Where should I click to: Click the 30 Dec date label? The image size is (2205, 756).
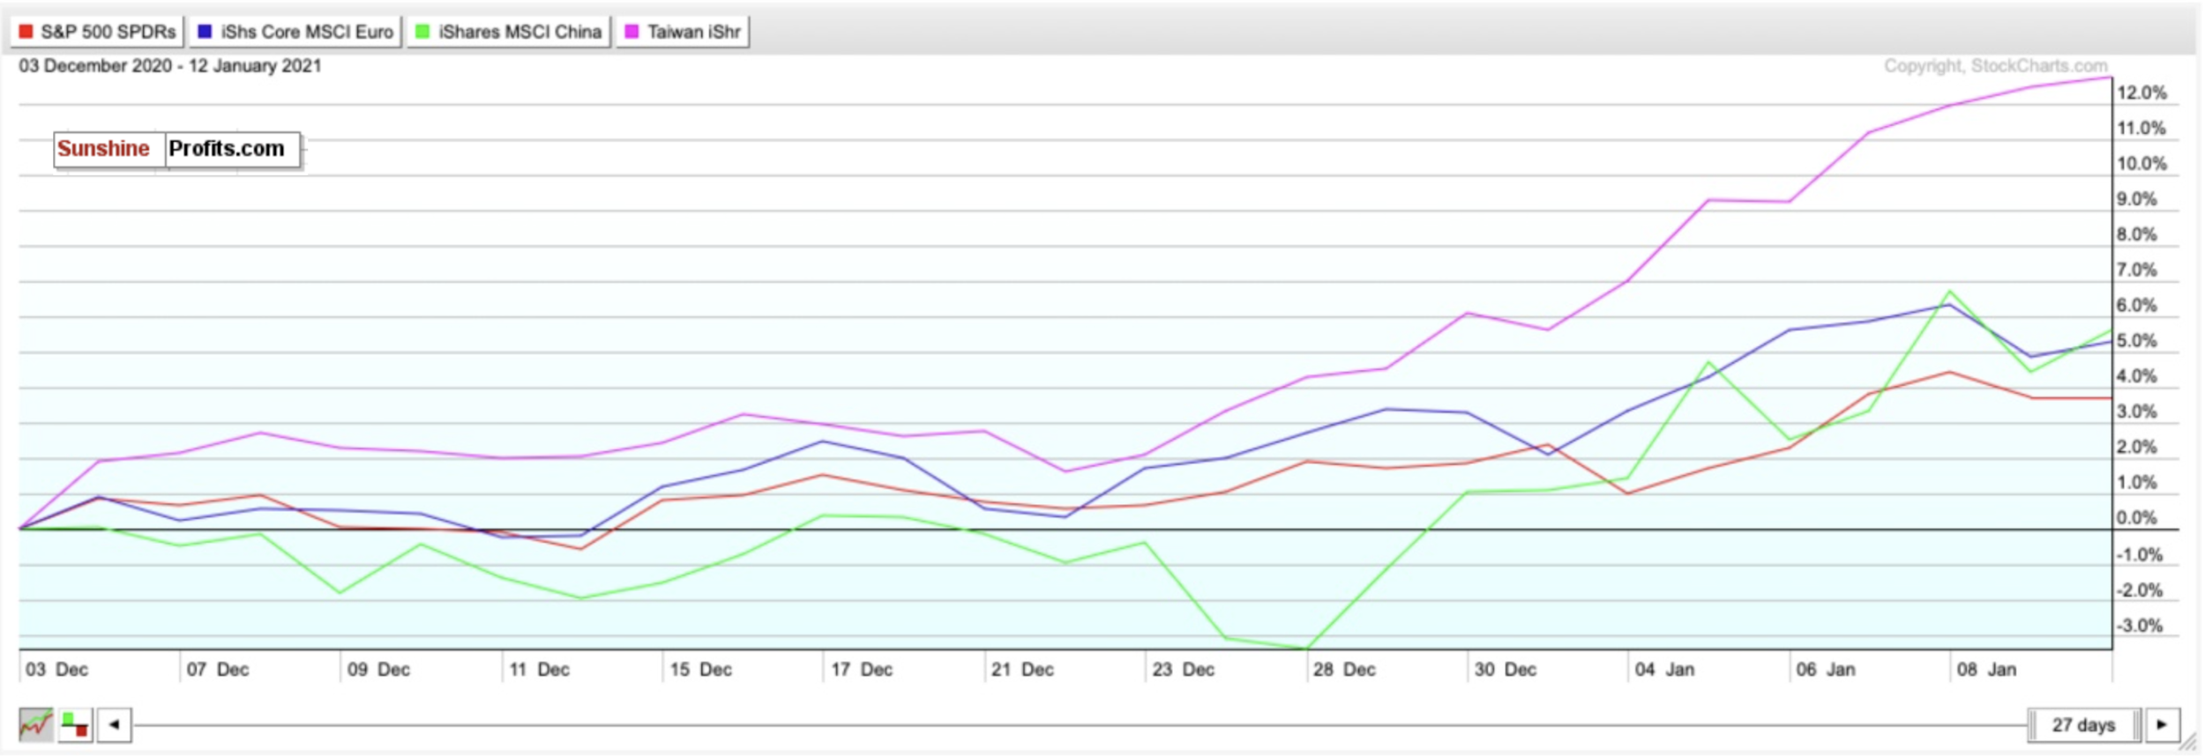tap(1506, 670)
